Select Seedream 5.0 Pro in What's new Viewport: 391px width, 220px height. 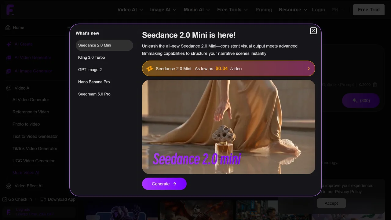point(104,94)
